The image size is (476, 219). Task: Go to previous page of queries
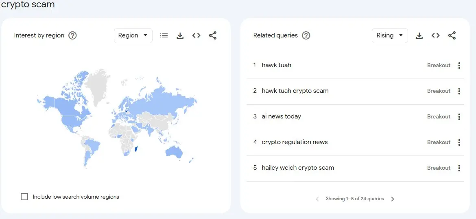pos(317,199)
